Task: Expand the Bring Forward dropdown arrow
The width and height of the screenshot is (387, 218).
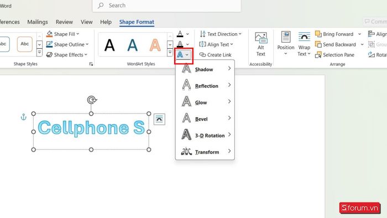Action: tap(359, 34)
